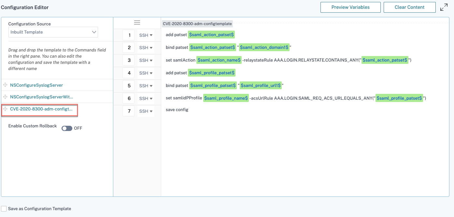Click the Configuration Editor heading
The image size is (454, 217).
coord(25,7)
